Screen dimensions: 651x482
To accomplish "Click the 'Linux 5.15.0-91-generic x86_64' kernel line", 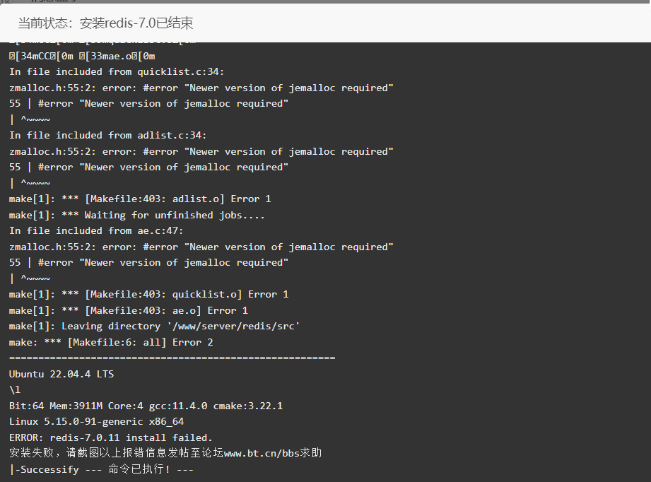I will 96,421.
